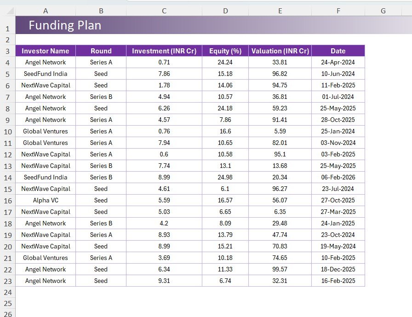Select the SeedFund India cell in row 5
Image resolution: width=412 pixels, height=317 pixels.
[45, 74]
